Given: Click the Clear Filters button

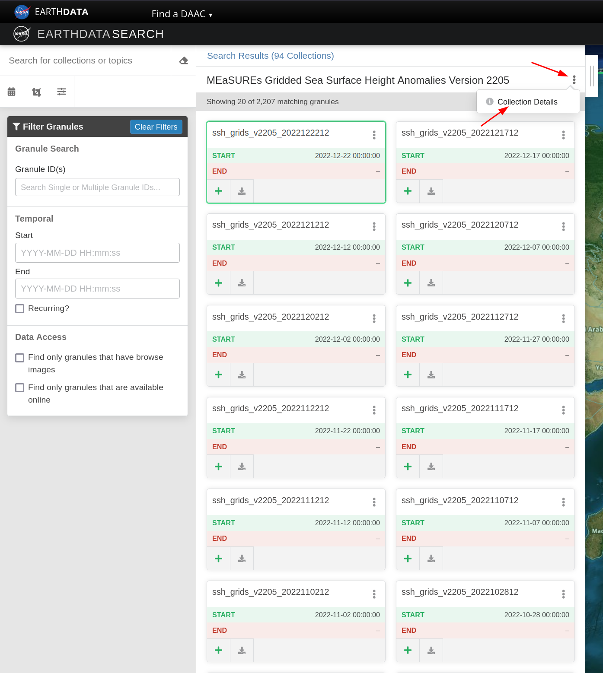Looking at the screenshot, I should [156, 127].
